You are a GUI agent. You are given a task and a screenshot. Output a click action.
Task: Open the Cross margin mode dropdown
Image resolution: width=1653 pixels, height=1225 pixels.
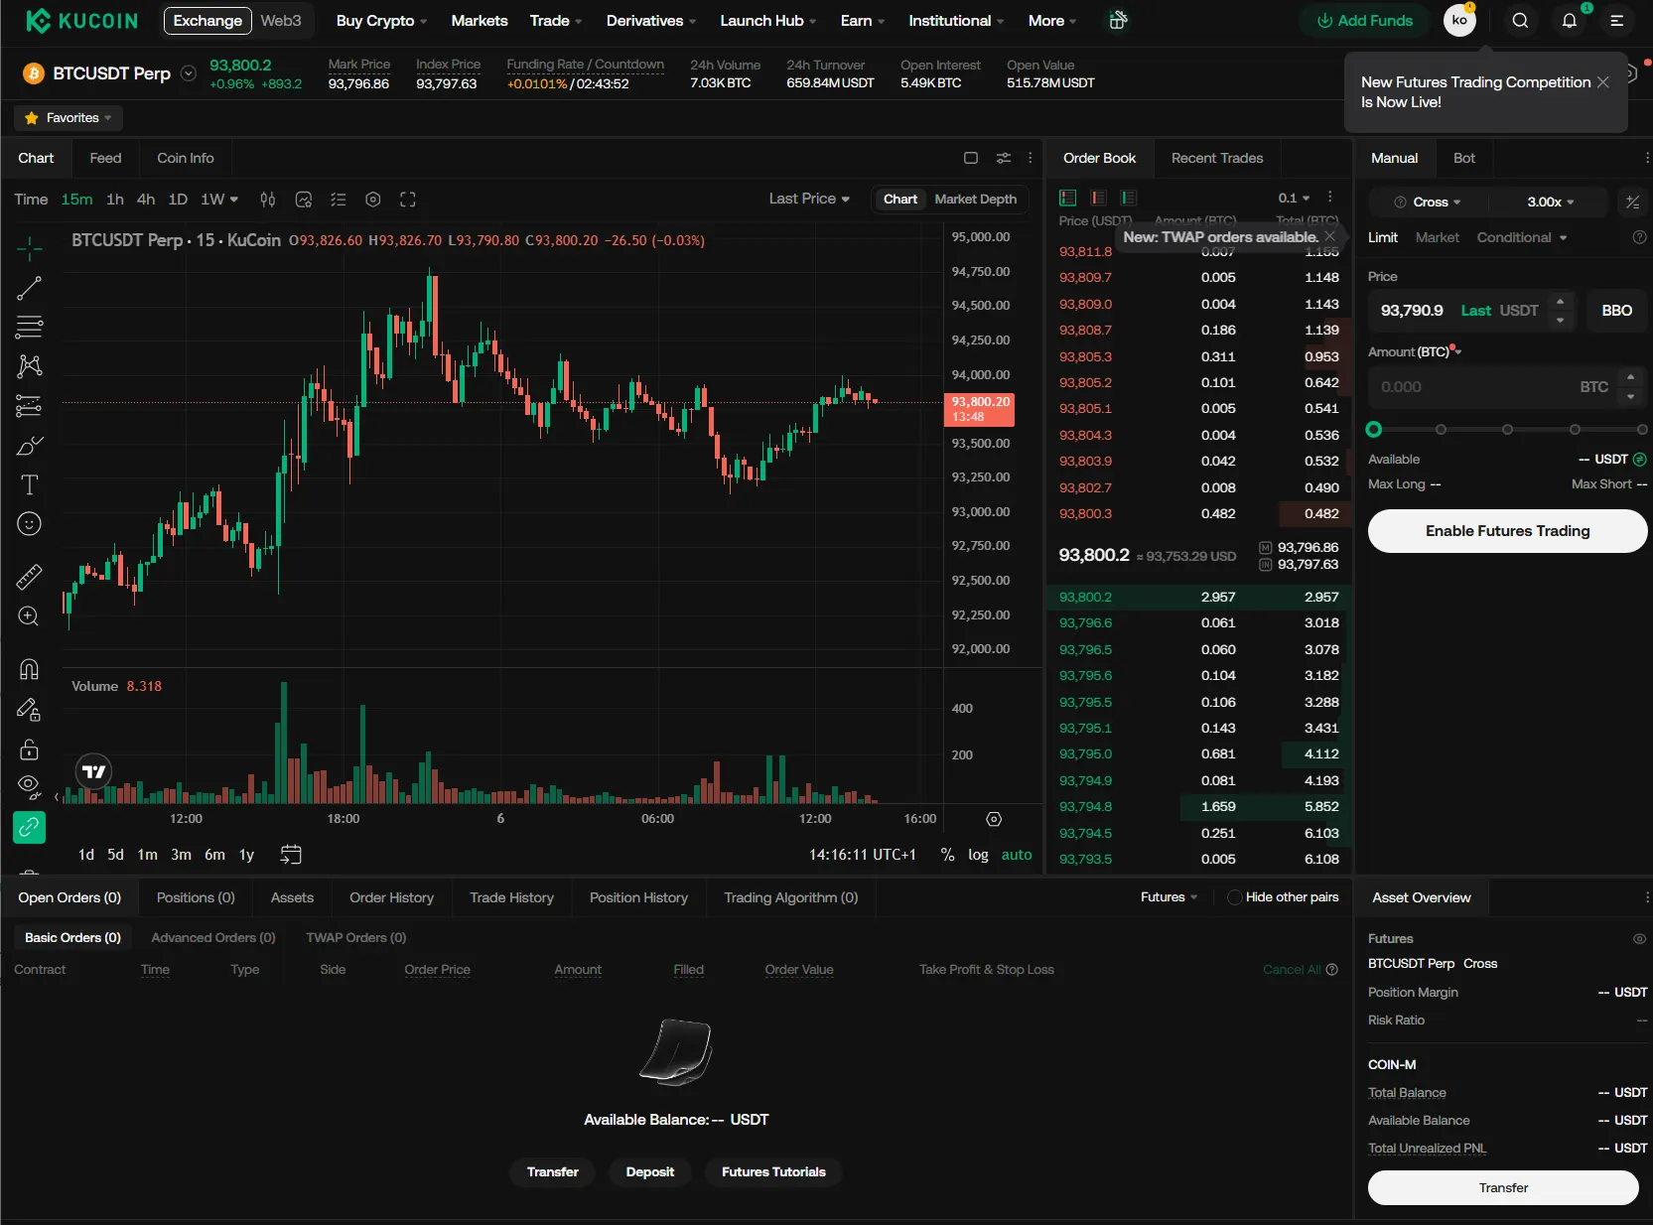(x=1428, y=202)
